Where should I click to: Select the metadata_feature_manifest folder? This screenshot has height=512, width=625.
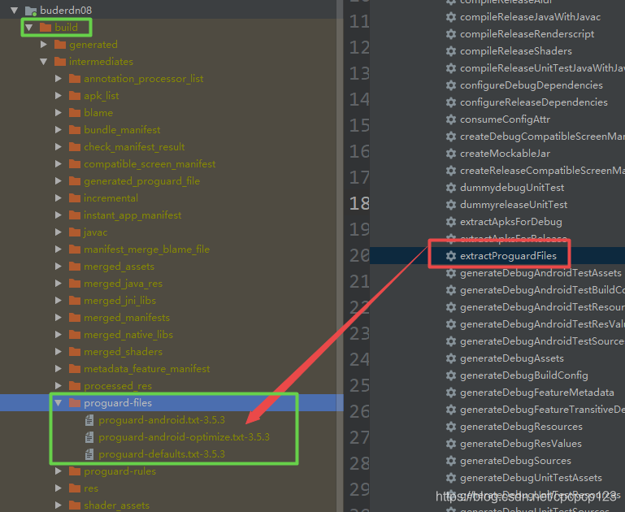click(146, 369)
